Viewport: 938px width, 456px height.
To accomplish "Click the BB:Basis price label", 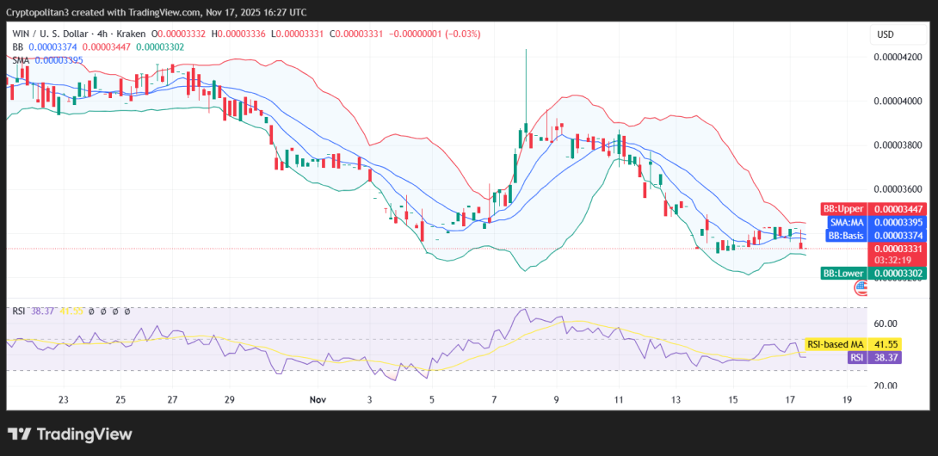I will 845,235.
